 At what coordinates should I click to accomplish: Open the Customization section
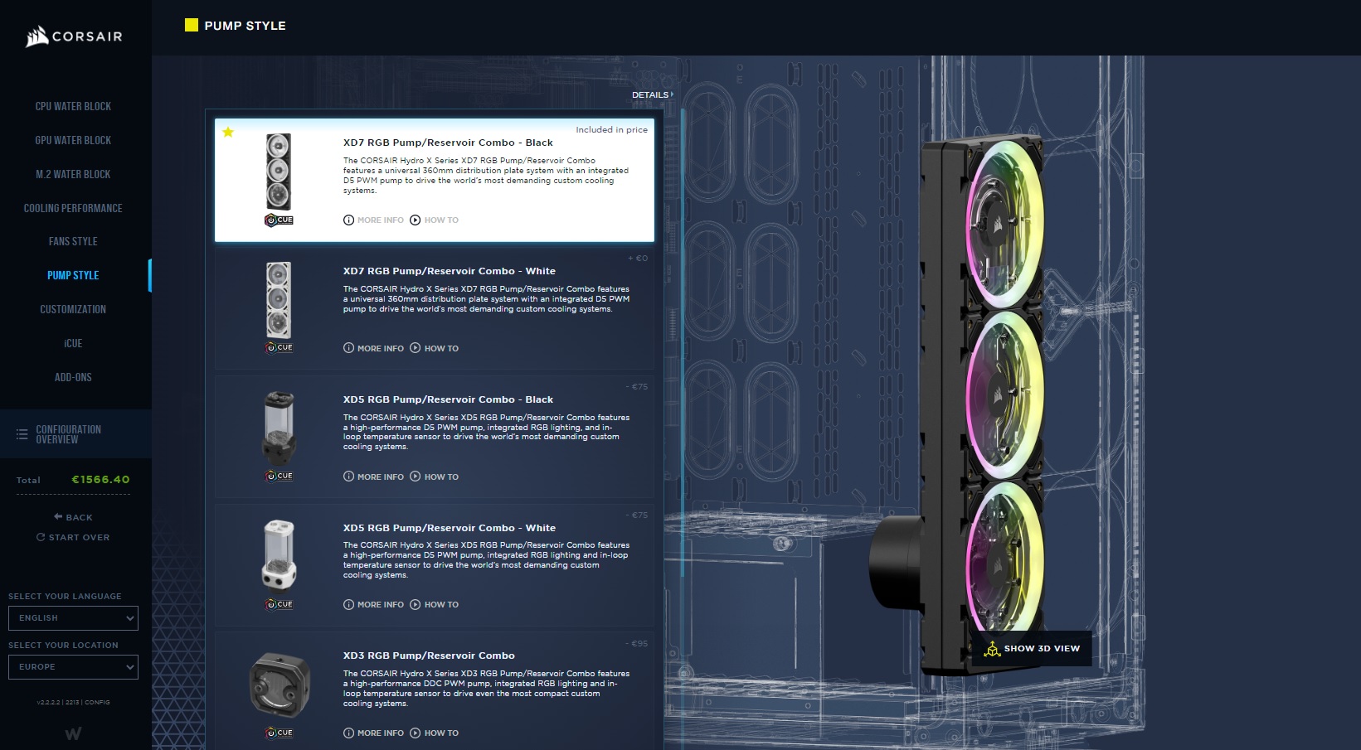[73, 309]
